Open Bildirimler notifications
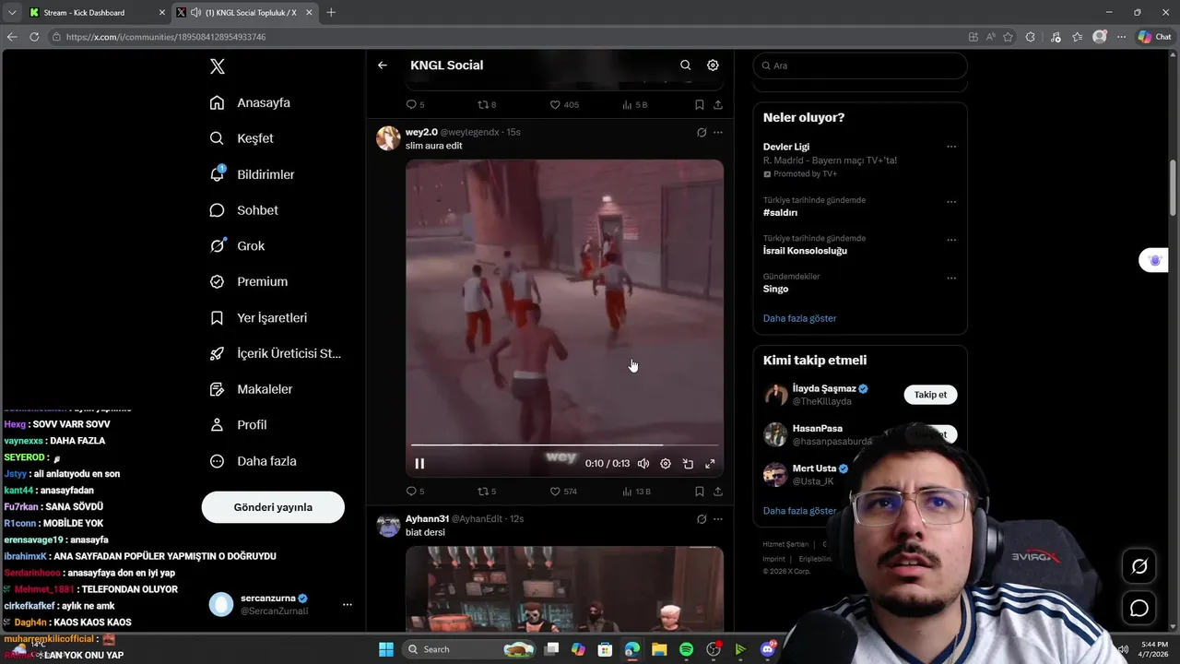Viewport: 1180px width, 664px height. [253, 174]
